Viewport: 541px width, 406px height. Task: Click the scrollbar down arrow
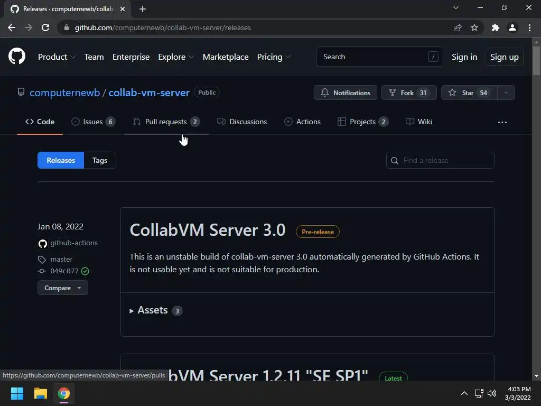pyautogui.click(x=536, y=376)
